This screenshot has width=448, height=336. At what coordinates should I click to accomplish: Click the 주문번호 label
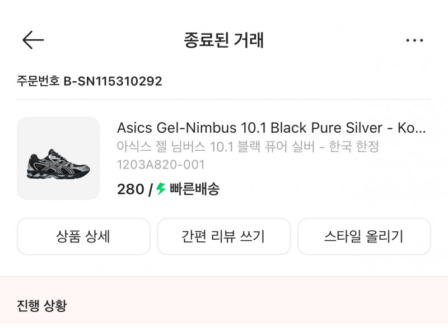click(38, 81)
